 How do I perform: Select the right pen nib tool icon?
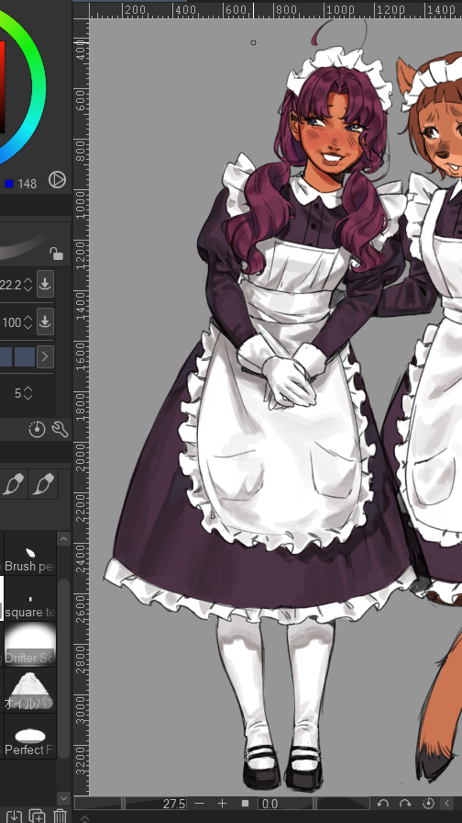pos(43,484)
